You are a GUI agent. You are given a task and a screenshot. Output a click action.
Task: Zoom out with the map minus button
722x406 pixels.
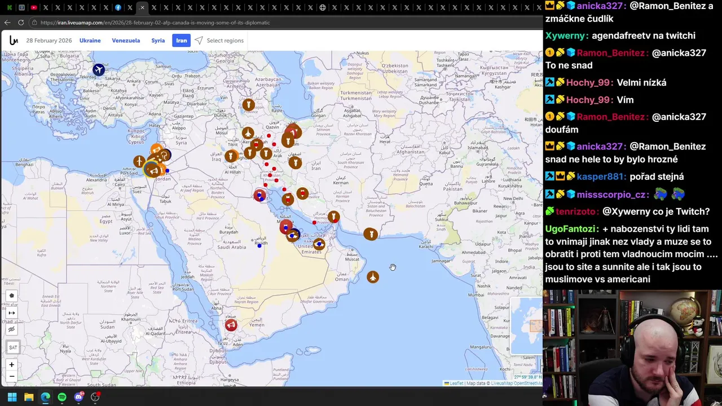[x=12, y=376]
